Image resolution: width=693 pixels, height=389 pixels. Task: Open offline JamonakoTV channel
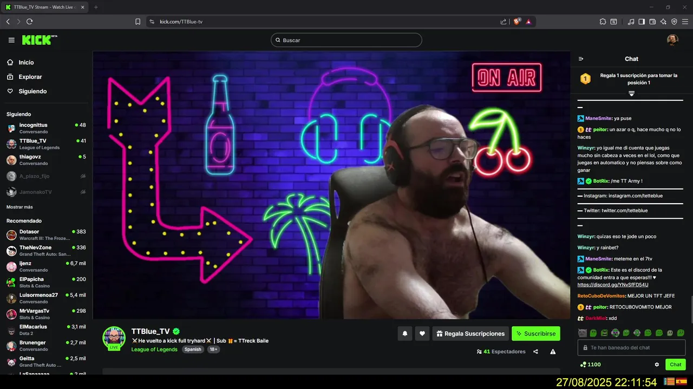[x=46, y=192]
